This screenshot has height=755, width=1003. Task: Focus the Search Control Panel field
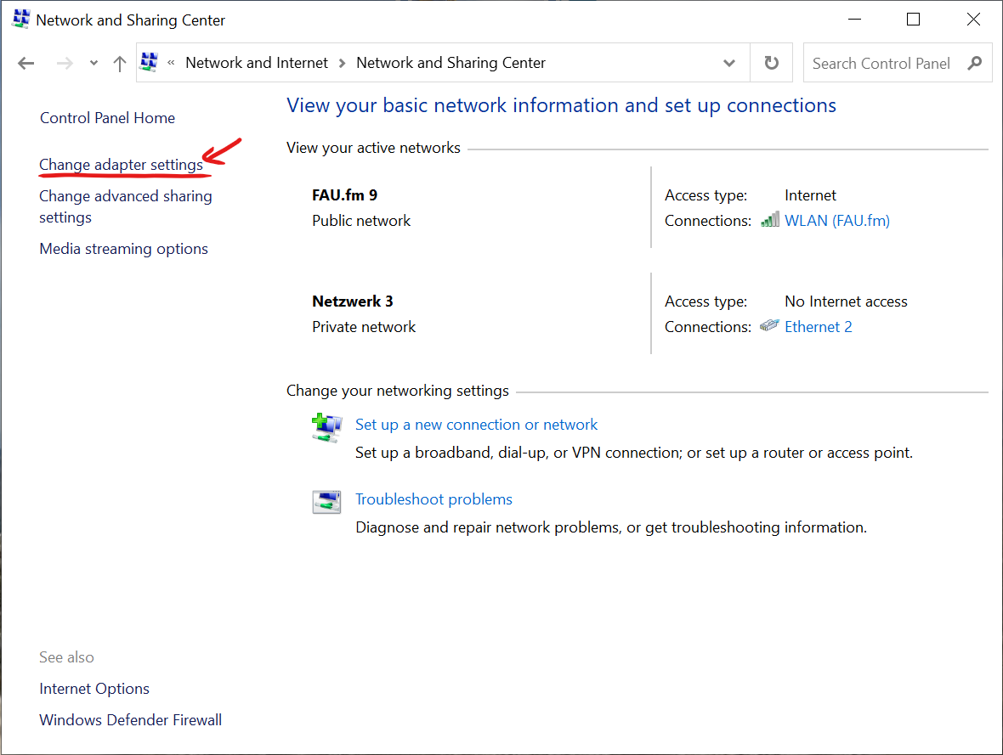click(x=881, y=63)
